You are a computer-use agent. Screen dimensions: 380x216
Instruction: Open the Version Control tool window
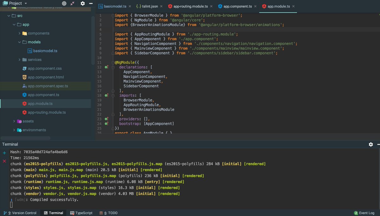point(20,213)
